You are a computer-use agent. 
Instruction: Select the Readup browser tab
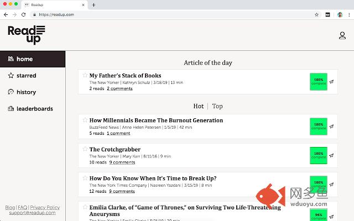click(x=54, y=5)
